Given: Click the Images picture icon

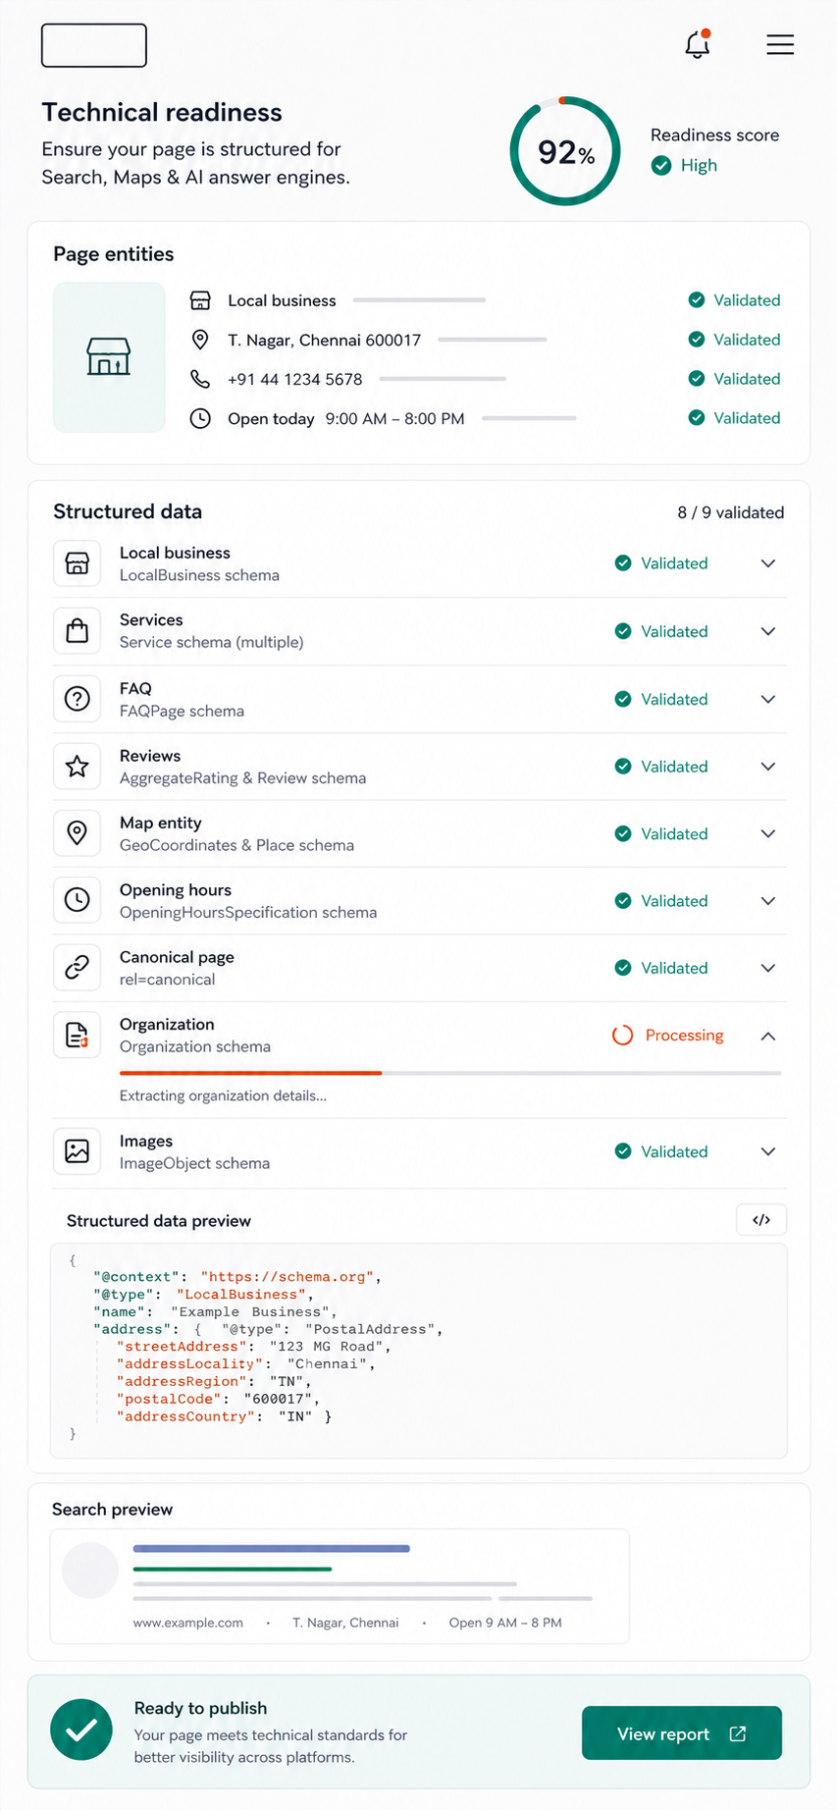Looking at the screenshot, I should tap(77, 1150).
